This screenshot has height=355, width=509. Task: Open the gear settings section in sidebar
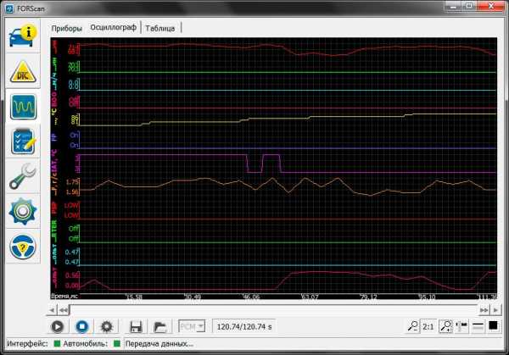pos(23,212)
